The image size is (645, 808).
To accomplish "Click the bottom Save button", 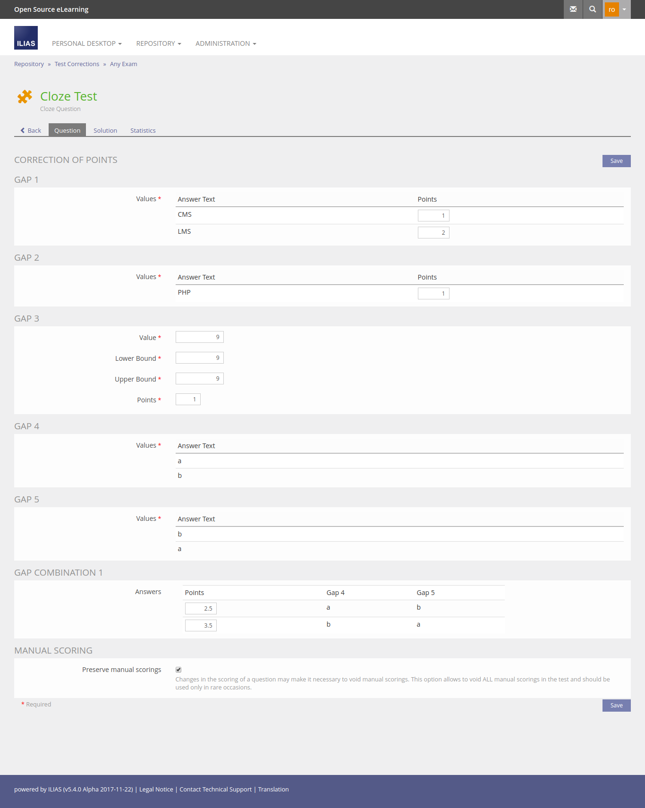I will [x=616, y=706].
